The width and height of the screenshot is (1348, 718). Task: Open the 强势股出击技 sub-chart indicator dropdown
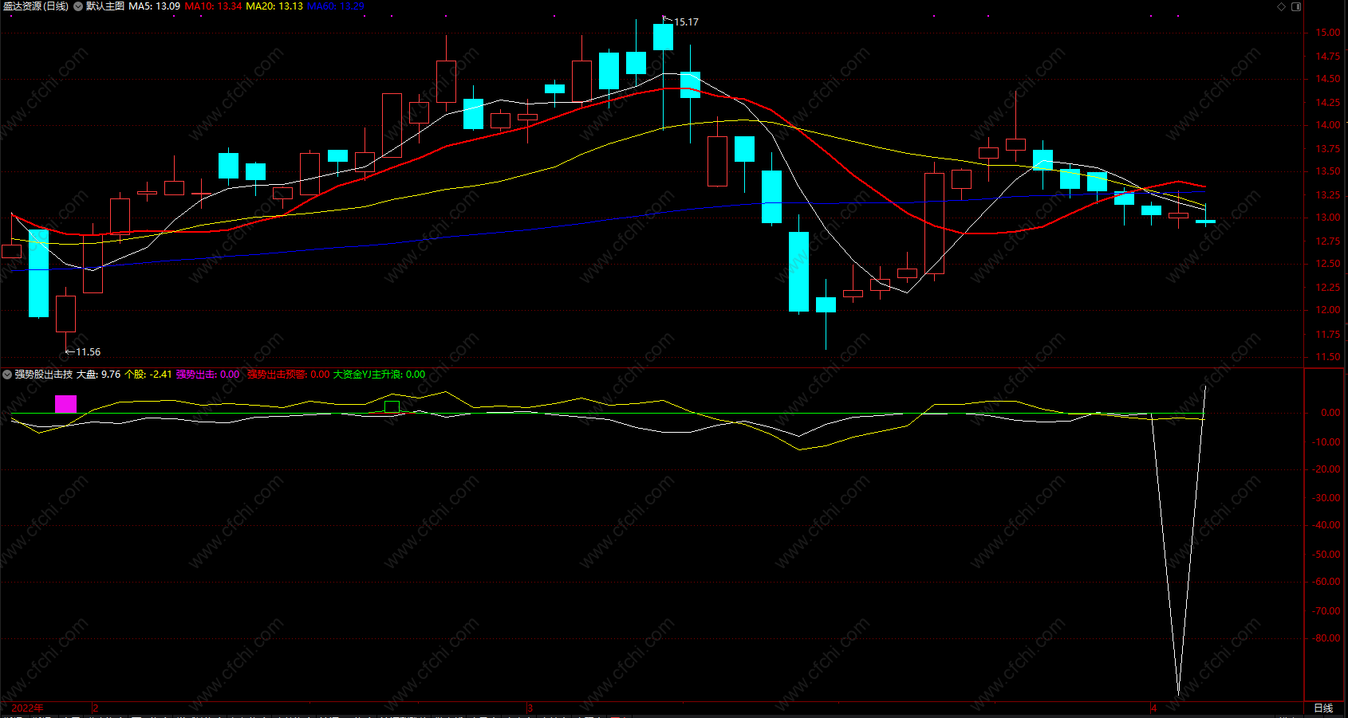(7, 375)
